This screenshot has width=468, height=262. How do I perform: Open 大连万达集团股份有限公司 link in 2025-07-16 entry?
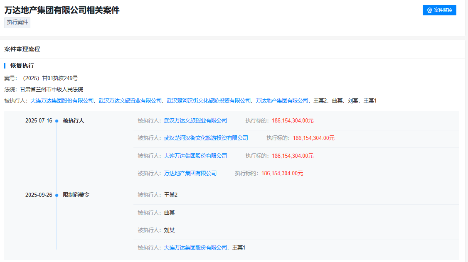tap(195, 156)
